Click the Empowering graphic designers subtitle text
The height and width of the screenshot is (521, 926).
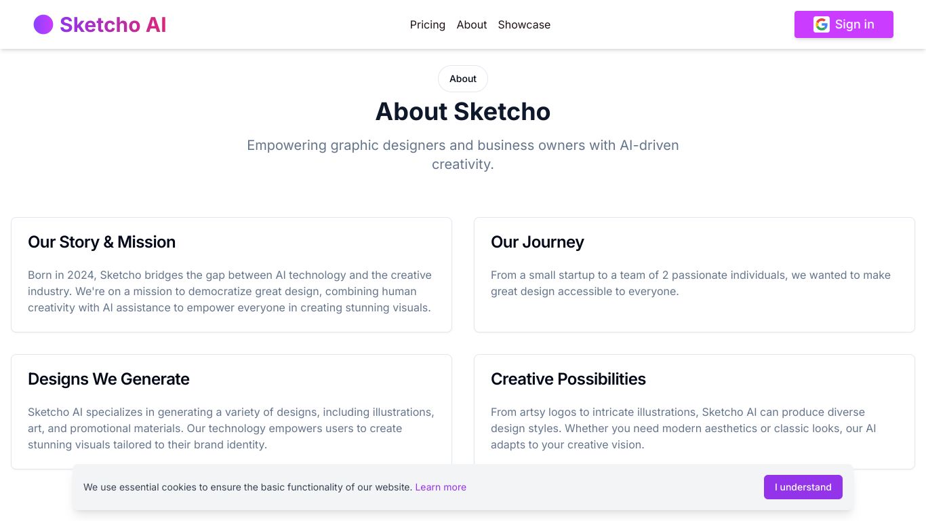pos(463,155)
